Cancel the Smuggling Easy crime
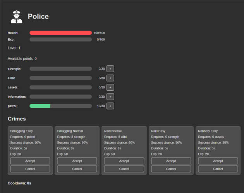This screenshot has width=244, height=193. pos(30,169)
